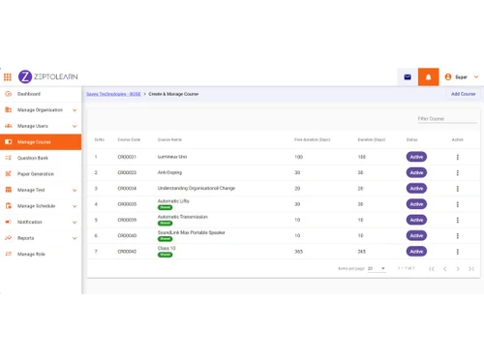The height and width of the screenshot is (363, 484).
Task: Open action menu for Understanding Organisational Change
Action: 458,189
